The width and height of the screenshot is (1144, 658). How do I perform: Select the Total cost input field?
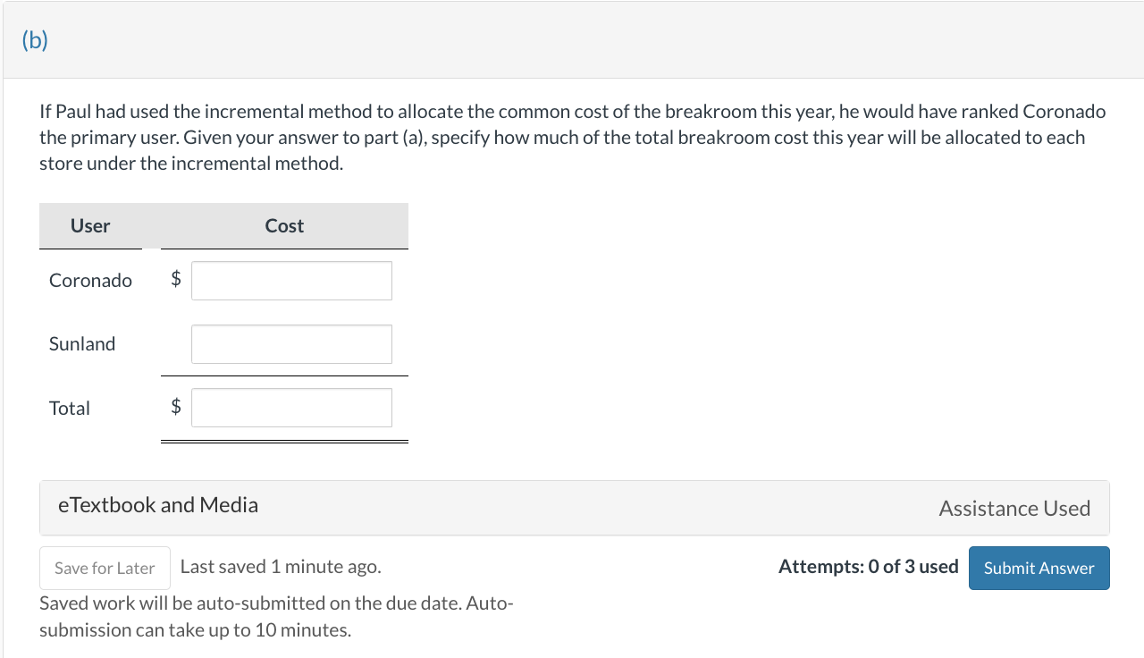(x=291, y=408)
